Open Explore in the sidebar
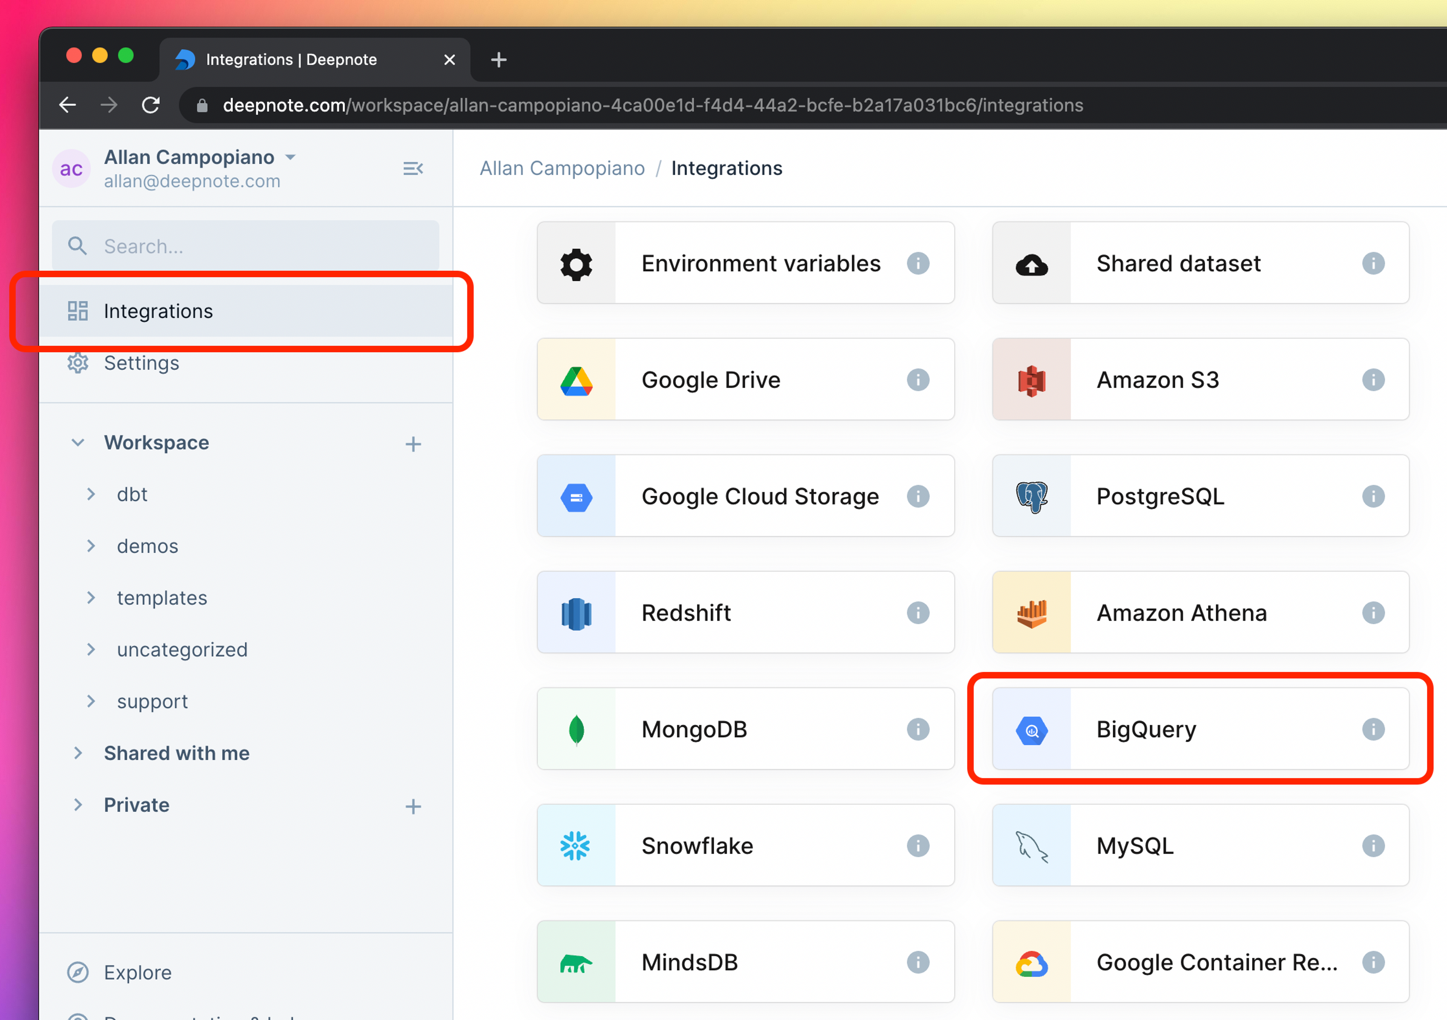 coord(246,972)
